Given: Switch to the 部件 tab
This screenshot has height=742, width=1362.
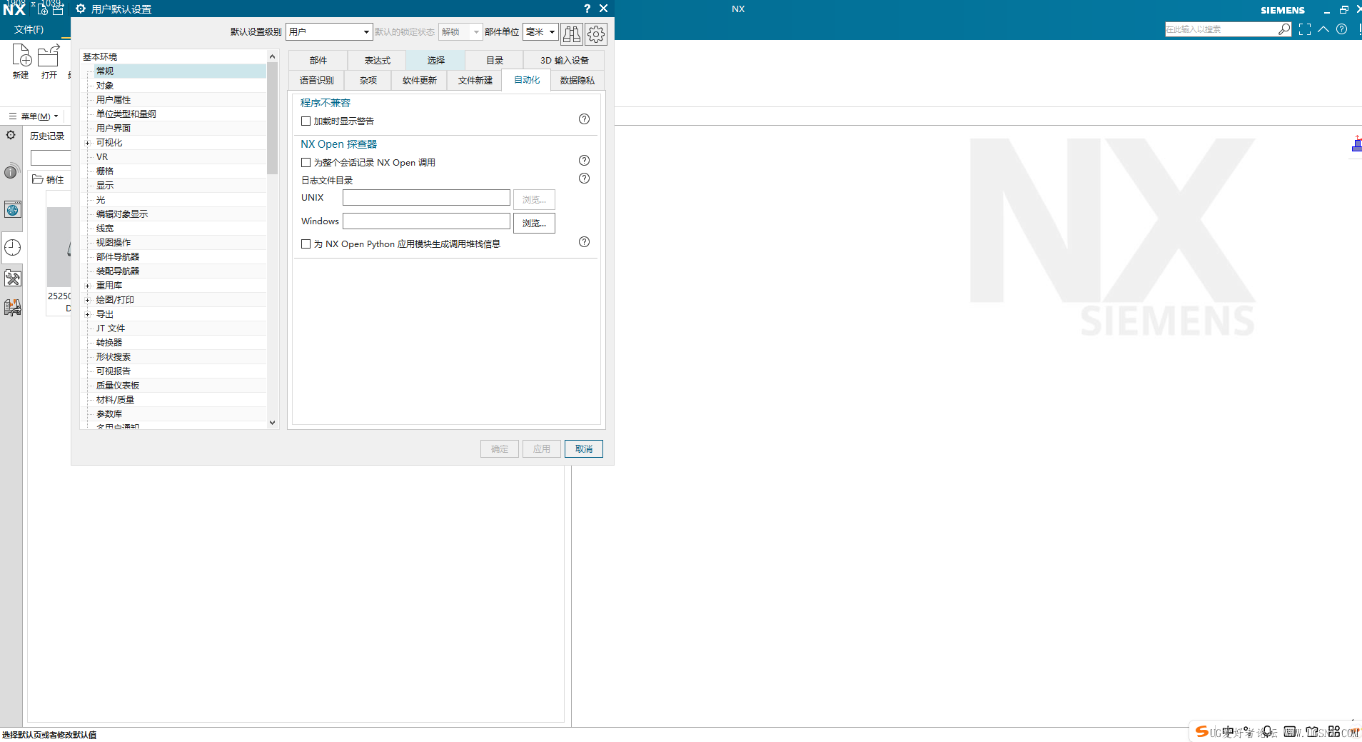Looking at the screenshot, I should click(318, 61).
